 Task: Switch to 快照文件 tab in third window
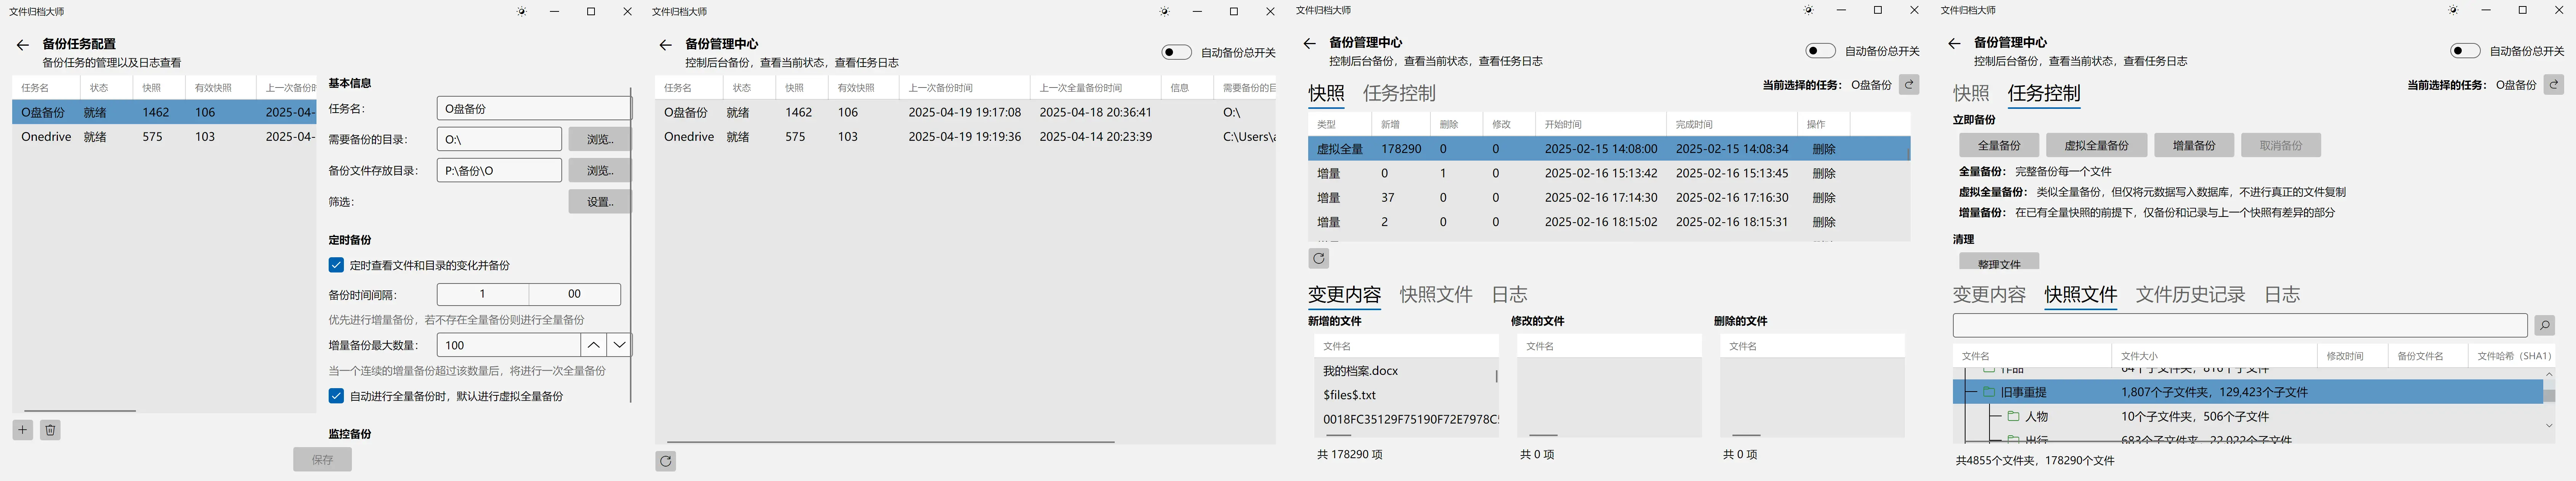tap(1436, 294)
